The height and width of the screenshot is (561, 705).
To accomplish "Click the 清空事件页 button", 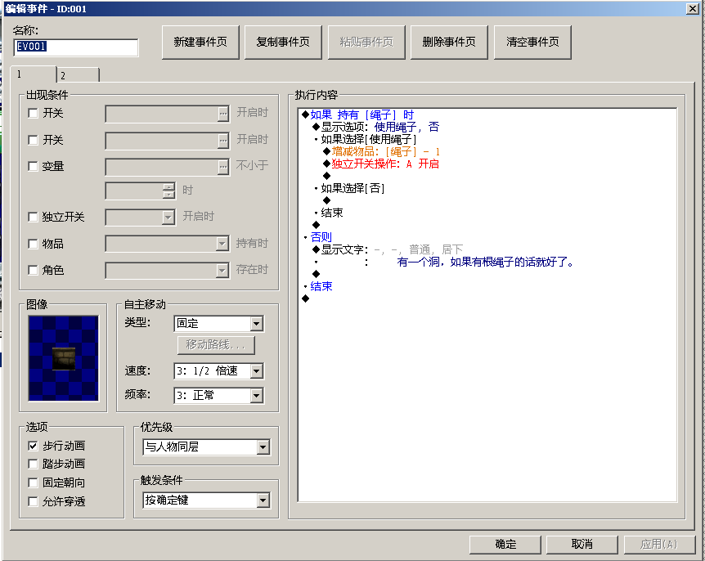I will tap(532, 43).
